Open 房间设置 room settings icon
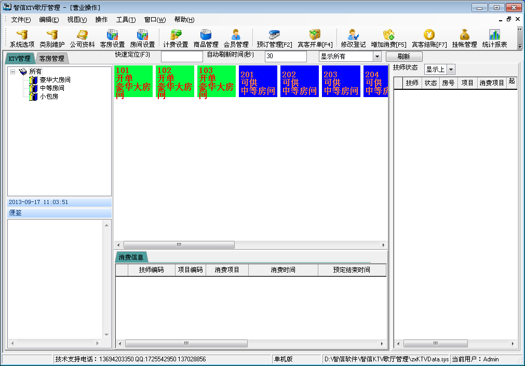This screenshot has width=525, height=366. (142, 38)
